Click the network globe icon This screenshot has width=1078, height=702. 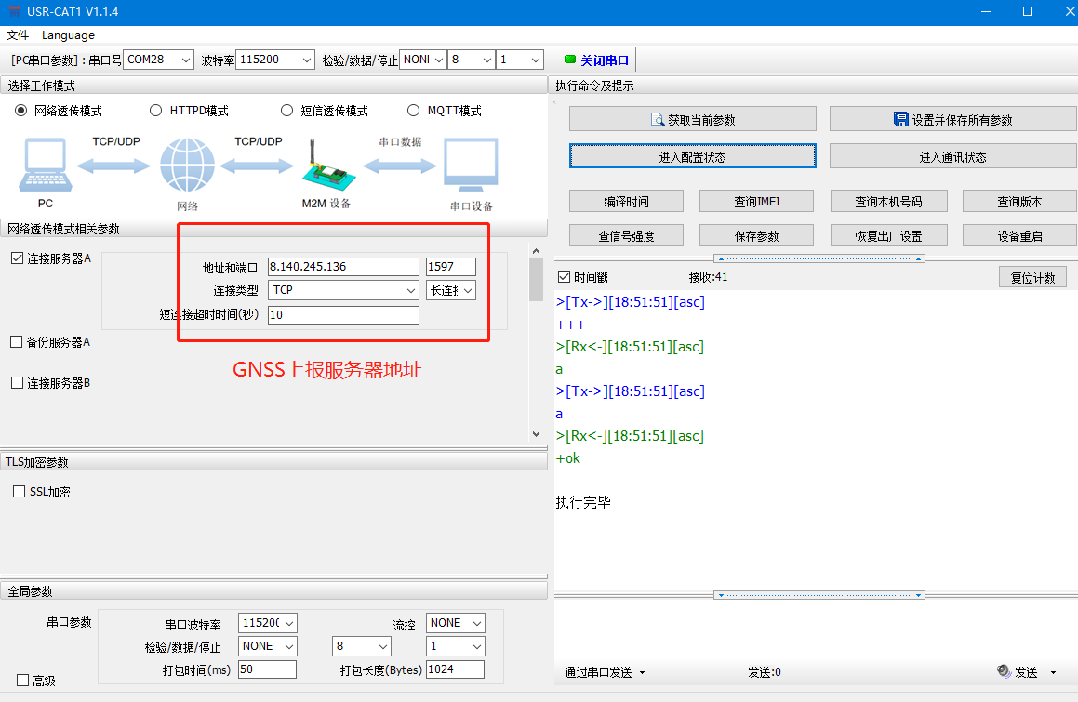(187, 166)
